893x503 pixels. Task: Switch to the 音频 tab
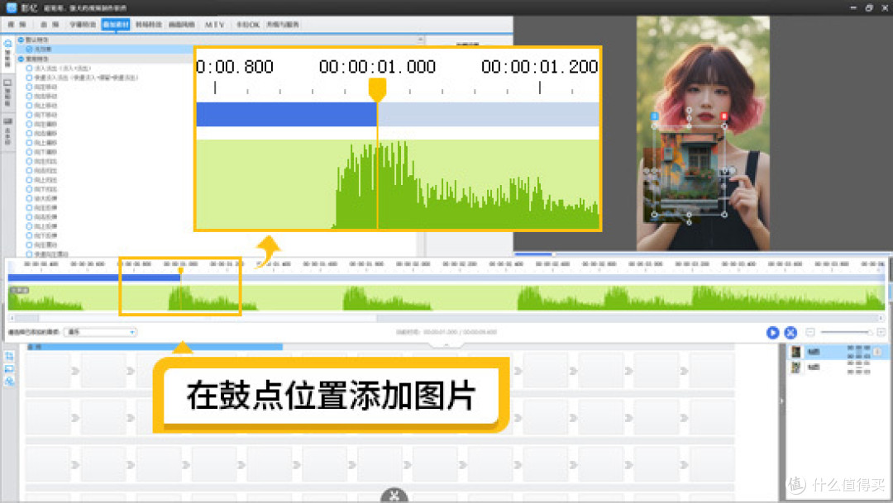50,25
